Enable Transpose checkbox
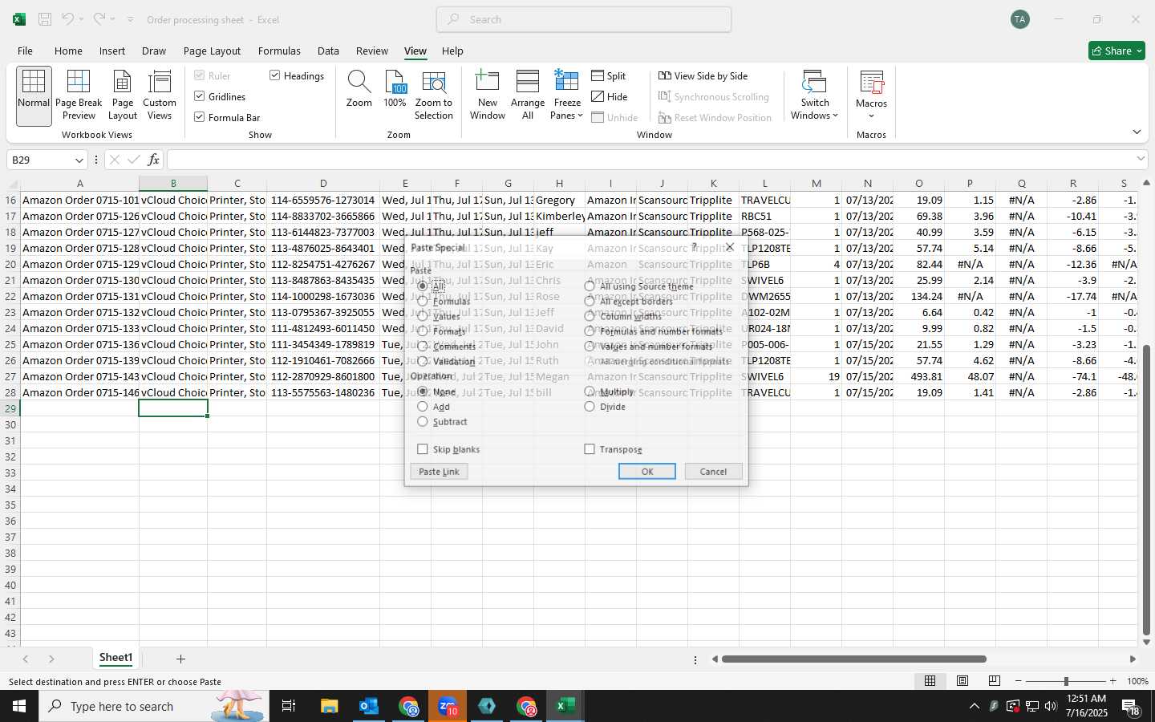This screenshot has height=722, width=1155. 590,449
